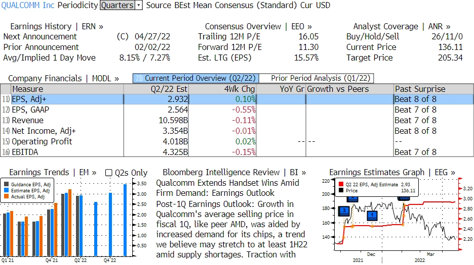Click the Forward 12M P/E value 11.30

pos(308,47)
